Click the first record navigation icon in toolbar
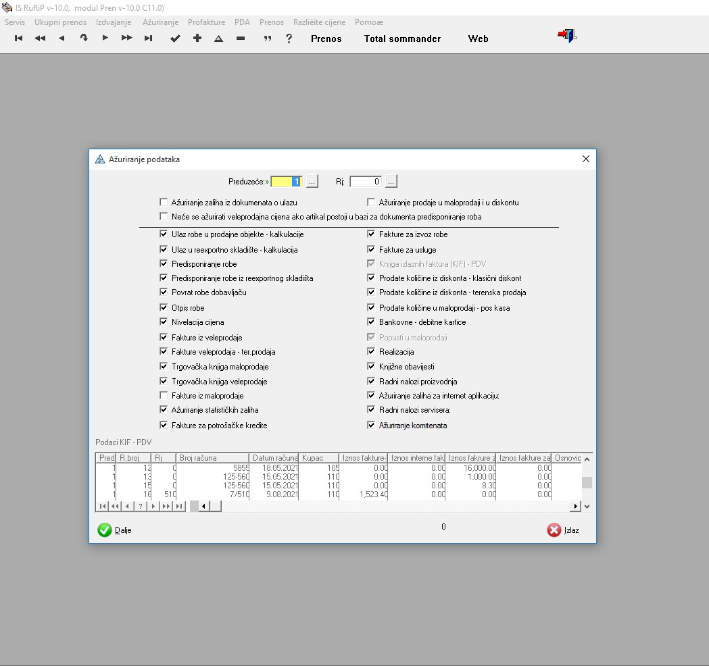The width and height of the screenshot is (709, 666). (18, 39)
